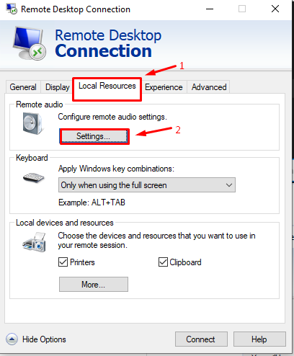The image size is (294, 356).
Task: Click the keyboard icon
Action: tap(33, 178)
